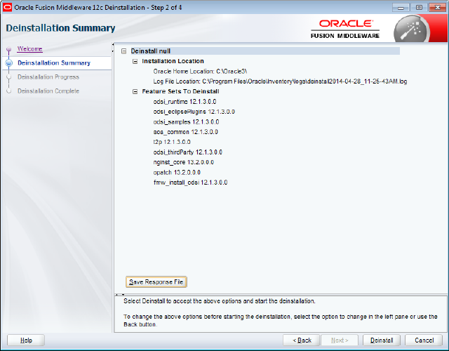Go back with the Back button
Image resolution: width=449 pixels, height=351 pixels.
[301, 340]
